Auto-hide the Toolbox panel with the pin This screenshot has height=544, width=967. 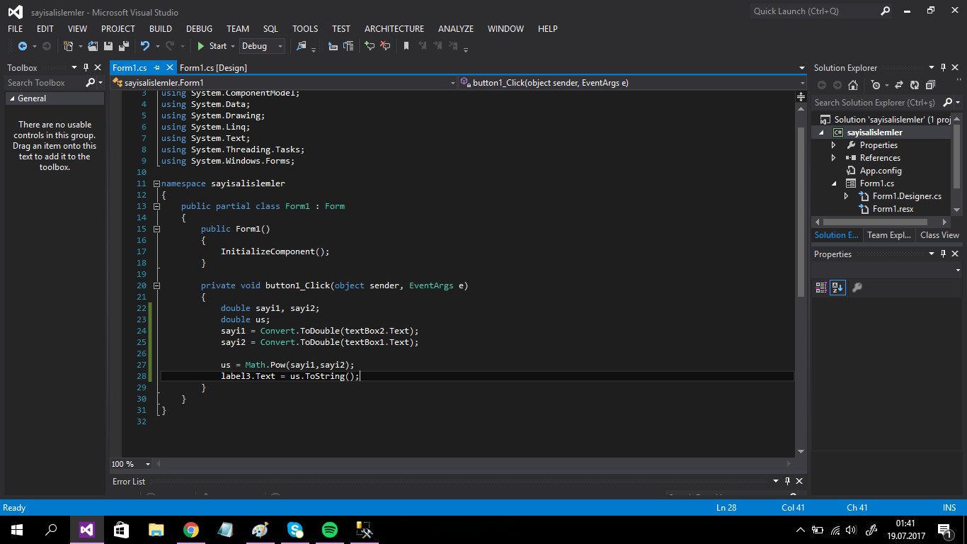coord(86,68)
